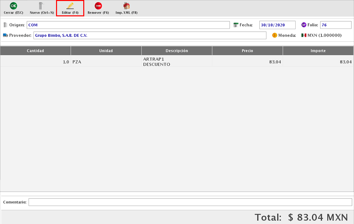The image size is (354, 224).
Task: Click the purple Folio number icon
Action: point(304,25)
